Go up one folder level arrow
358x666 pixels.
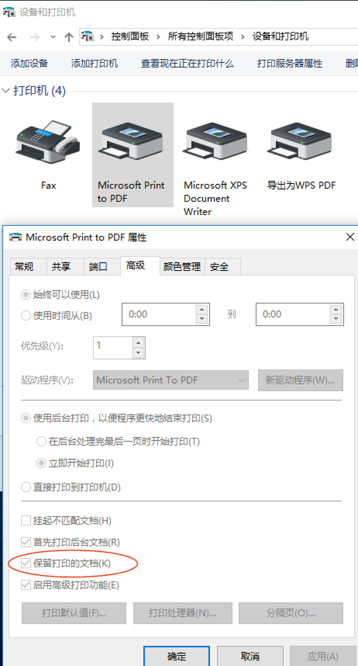click(x=69, y=37)
